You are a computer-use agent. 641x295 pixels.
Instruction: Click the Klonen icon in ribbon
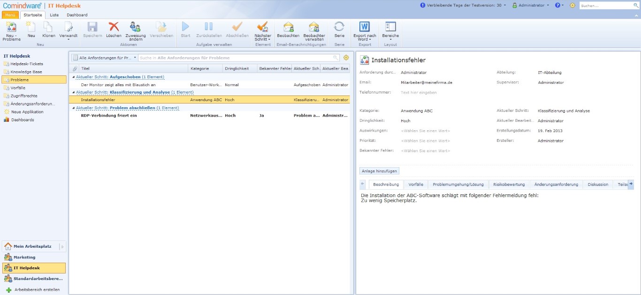[x=48, y=27]
